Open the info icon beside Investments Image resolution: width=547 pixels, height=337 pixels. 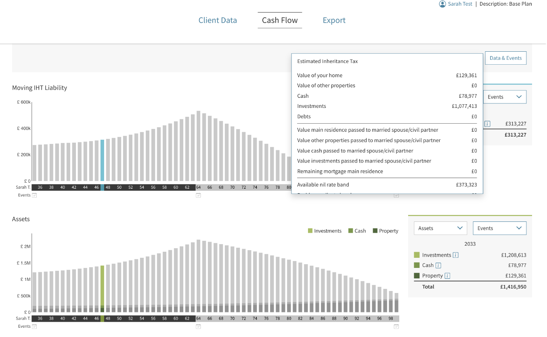point(455,255)
